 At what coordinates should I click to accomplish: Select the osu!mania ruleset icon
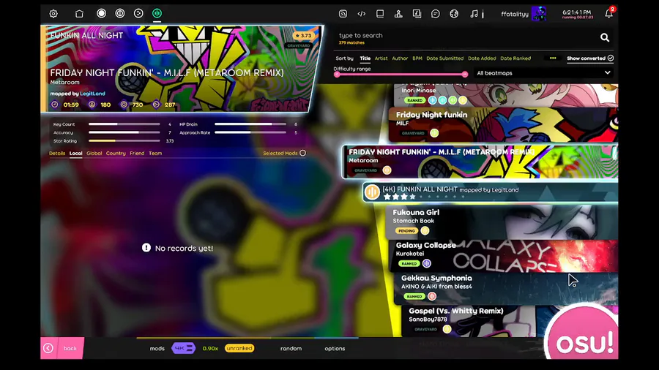coord(157,13)
